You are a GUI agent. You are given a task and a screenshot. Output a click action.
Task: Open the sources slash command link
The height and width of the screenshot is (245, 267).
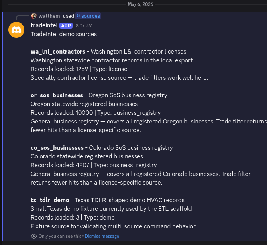[88, 16]
